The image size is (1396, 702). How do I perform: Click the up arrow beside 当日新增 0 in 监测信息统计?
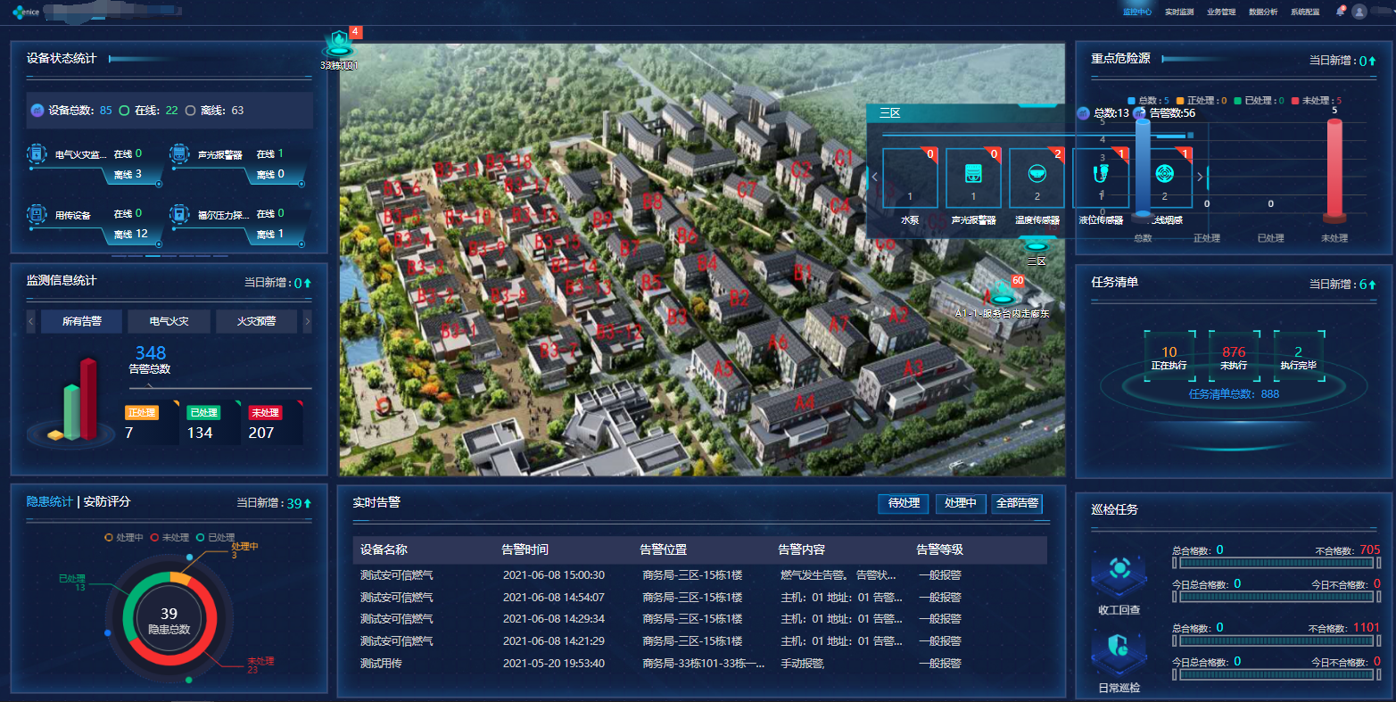click(x=308, y=283)
